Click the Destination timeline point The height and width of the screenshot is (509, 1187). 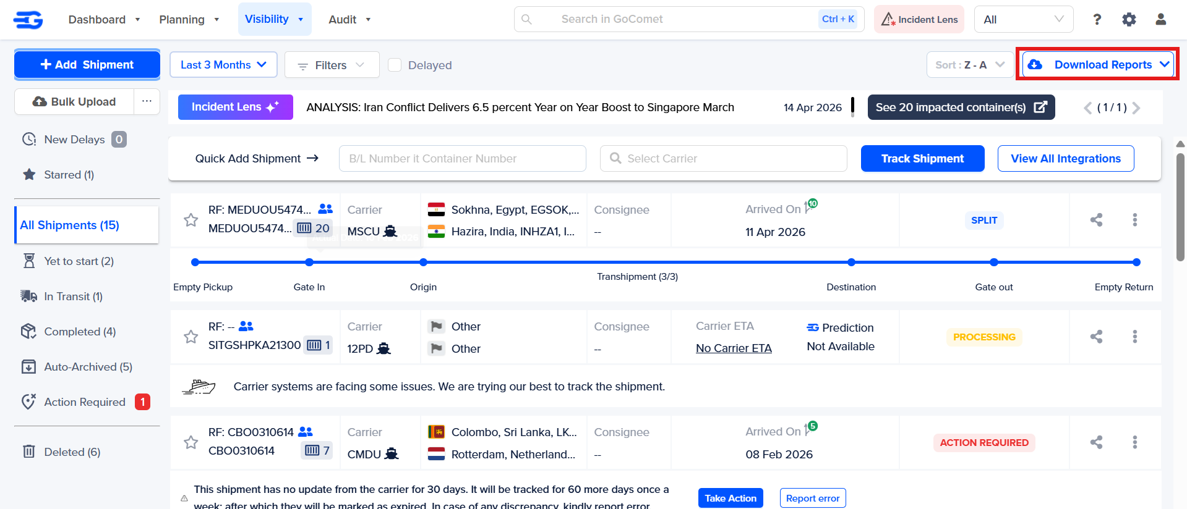pos(851,263)
